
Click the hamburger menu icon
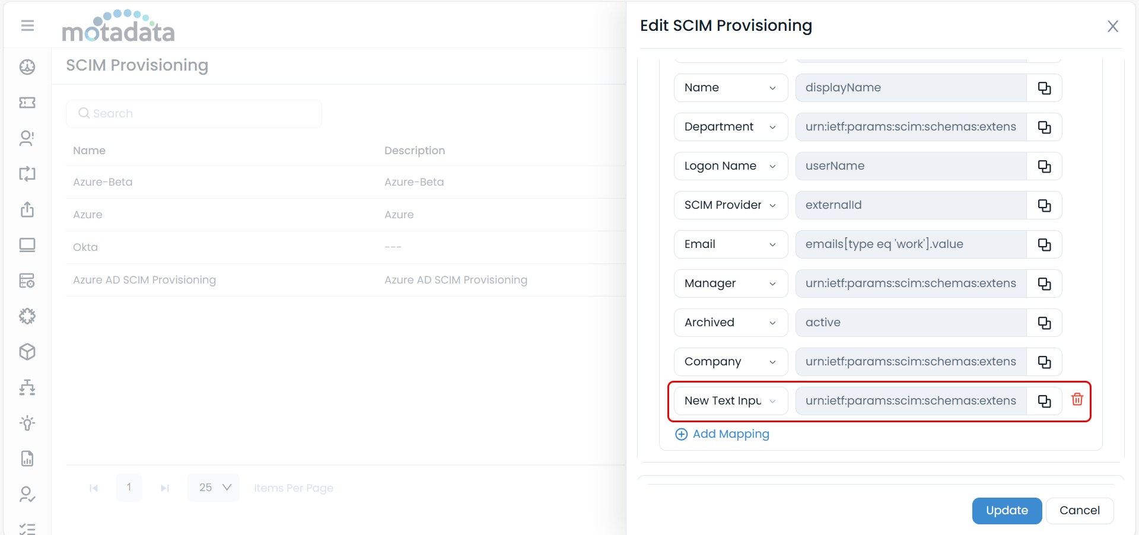[27, 26]
